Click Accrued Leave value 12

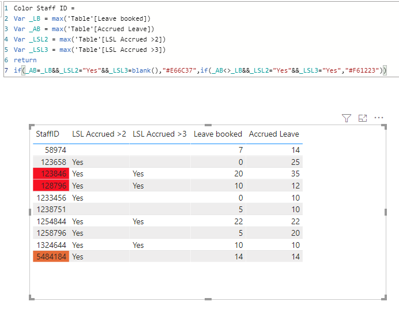pyautogui.click(x=295, y=186)
